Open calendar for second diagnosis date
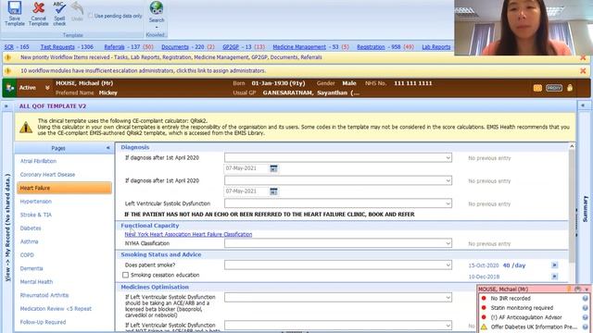This screenshot has width=593, height=333. coord(273,191)
